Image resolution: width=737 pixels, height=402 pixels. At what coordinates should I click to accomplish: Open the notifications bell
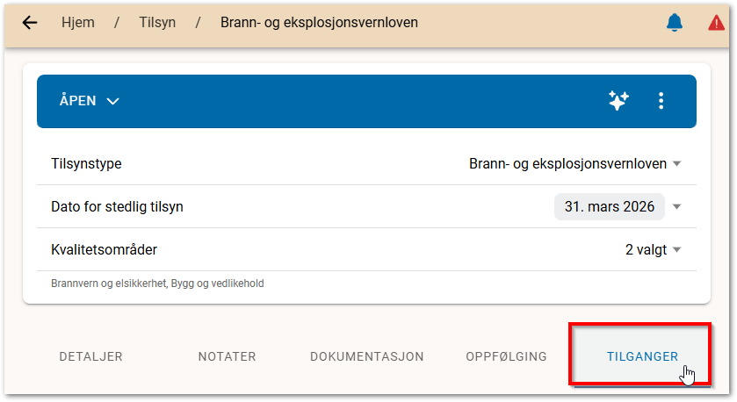pyautogui.click(x=675, y=23)
